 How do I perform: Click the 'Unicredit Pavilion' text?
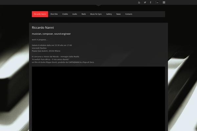[39, 48]
